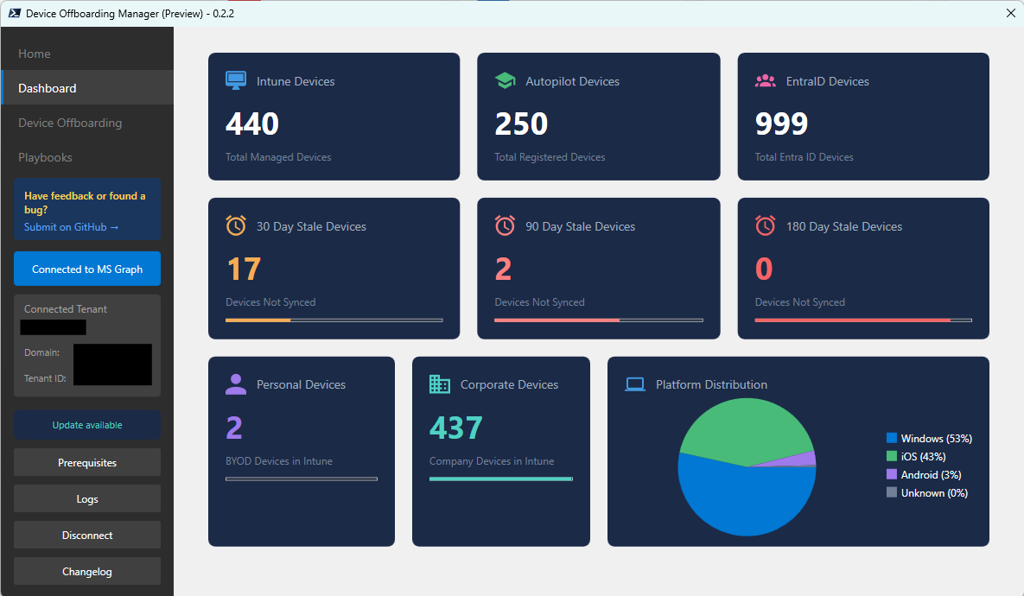The image size is (1024, 596).
Task: Click the 90 Day Stale alarm clock icon
Action: (x=505, y=226)
